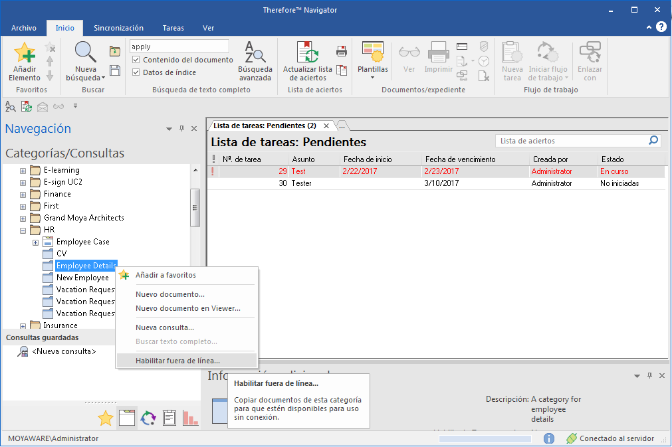Click the red bar chart icon at bottom
Screen dimensions: 672x447
click(190, 418)
